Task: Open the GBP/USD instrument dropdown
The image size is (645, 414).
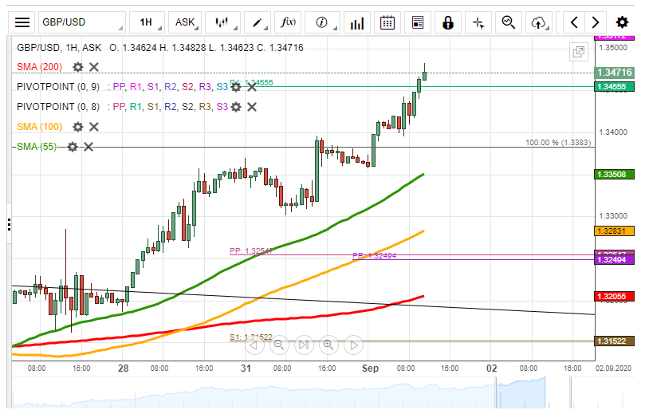Action: [81, 22]
